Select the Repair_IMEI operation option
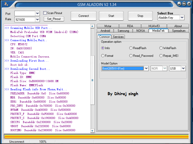Screen dimensions: 193x144 point(161,56)
